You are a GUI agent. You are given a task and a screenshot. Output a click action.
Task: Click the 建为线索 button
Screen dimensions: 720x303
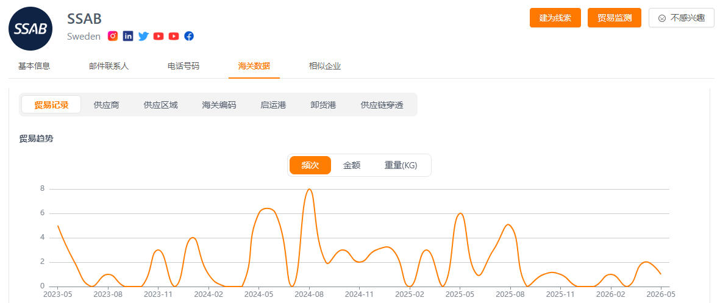click(x=555, y=18)
